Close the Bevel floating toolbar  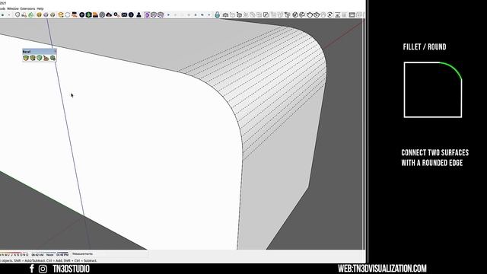point(56,51)
